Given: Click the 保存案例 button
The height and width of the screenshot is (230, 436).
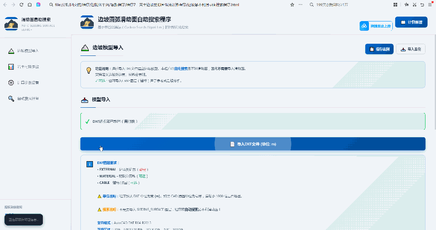Looking at the screenshot, I should [x=379, y=49].
